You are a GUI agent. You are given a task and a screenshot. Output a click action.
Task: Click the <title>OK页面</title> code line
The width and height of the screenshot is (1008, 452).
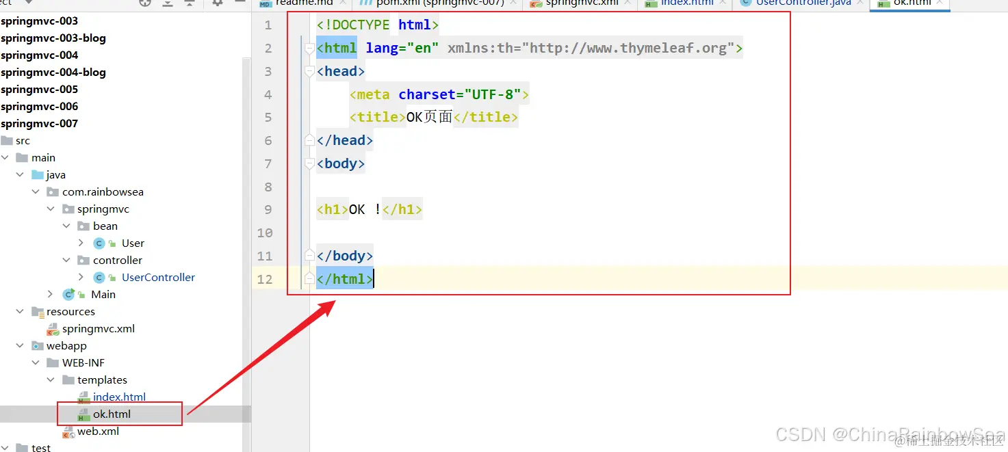[434, 118]
